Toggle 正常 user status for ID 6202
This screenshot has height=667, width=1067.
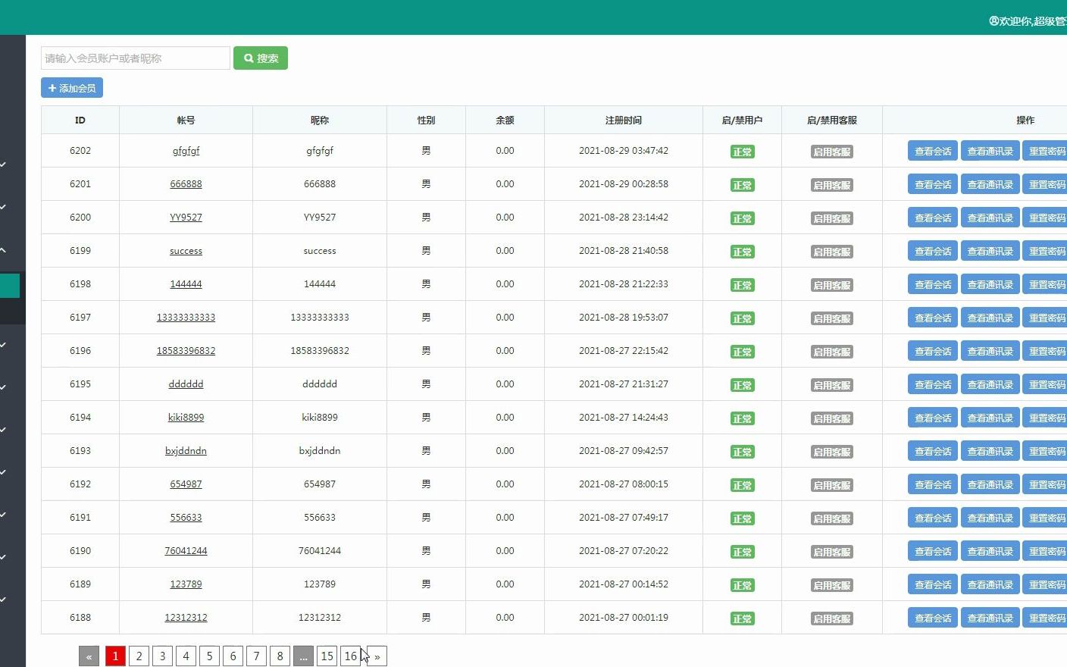click(743, 152)
